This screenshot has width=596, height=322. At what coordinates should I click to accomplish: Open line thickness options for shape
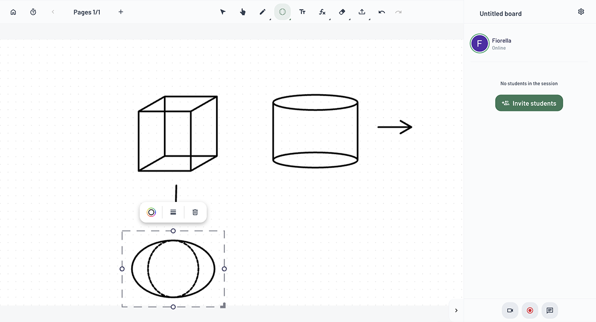pos(173,212)
